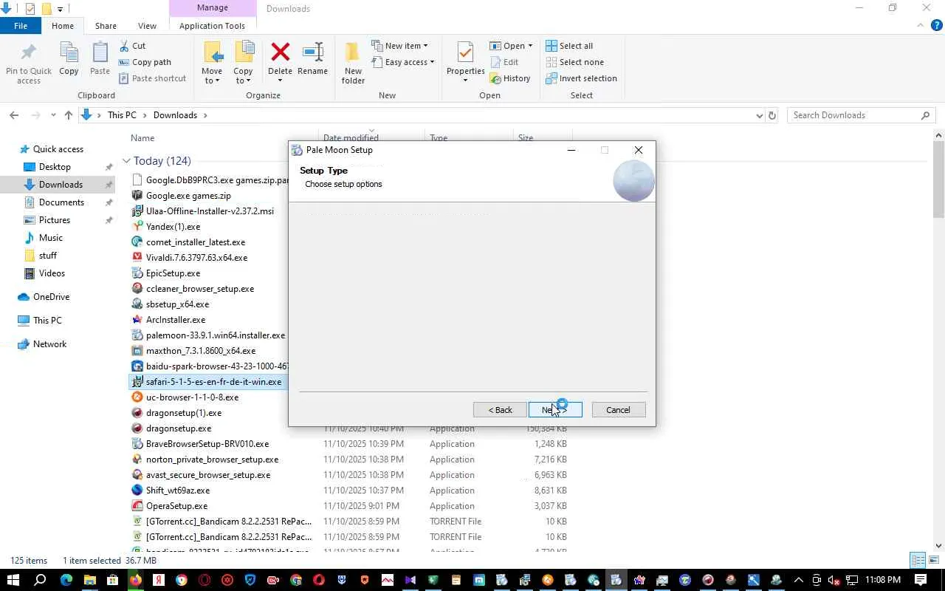
Task: Select the ArcInstaller.exe file
Action: (176, 320)
